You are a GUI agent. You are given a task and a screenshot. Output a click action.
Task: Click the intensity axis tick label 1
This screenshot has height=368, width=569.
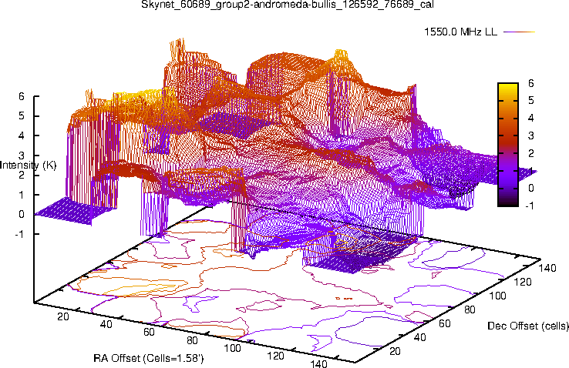(22, 195)
